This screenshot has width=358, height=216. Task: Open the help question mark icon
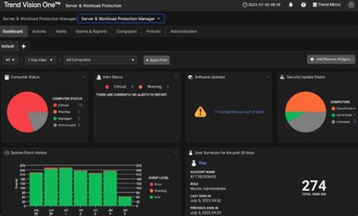(x=303, y=4)
